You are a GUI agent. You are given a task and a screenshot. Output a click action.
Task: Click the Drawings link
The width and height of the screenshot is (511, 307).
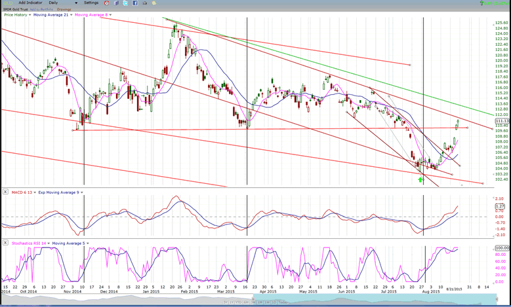(x=64, y=9)
